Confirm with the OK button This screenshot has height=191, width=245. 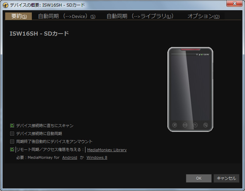[199, 178]
